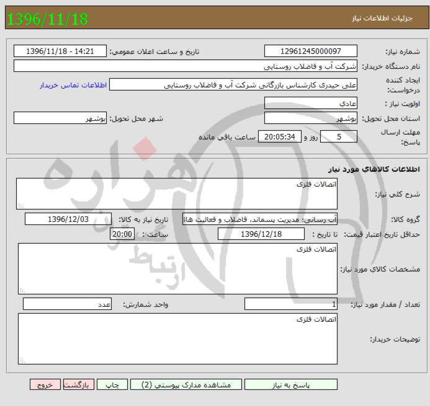Viewport: 430px width, 406px height.
Task: Click the خروج exit button
Action: (x=45, y=385)
